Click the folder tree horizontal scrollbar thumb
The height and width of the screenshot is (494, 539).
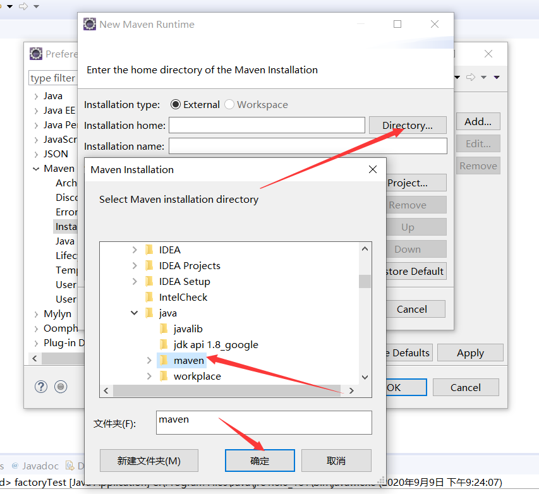(x=227, y=390)
